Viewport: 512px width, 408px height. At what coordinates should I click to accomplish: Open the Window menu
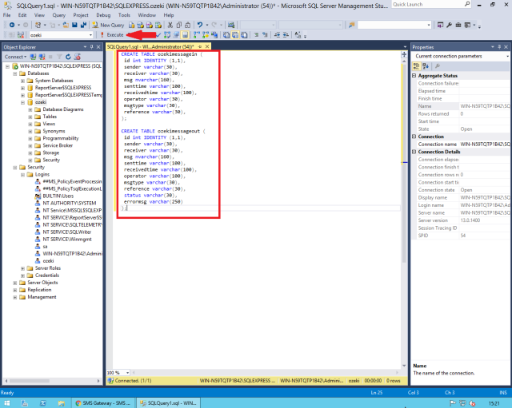147,15
